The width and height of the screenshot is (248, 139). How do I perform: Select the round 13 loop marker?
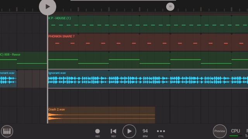170,7
